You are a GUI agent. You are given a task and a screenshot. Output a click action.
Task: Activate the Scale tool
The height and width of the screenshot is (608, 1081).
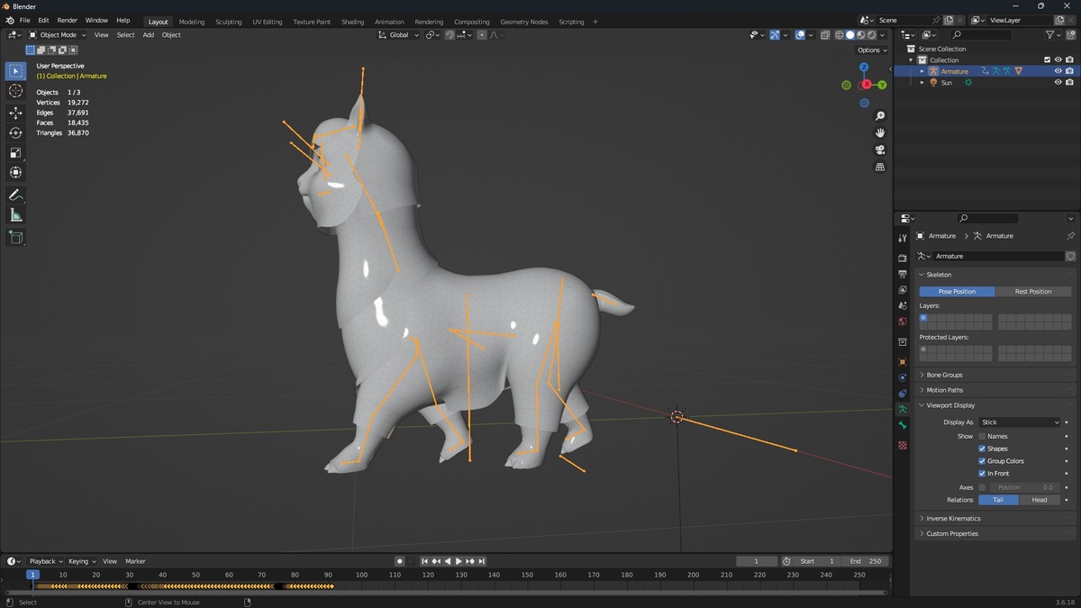pyautogui.click(x=15, y=152)
